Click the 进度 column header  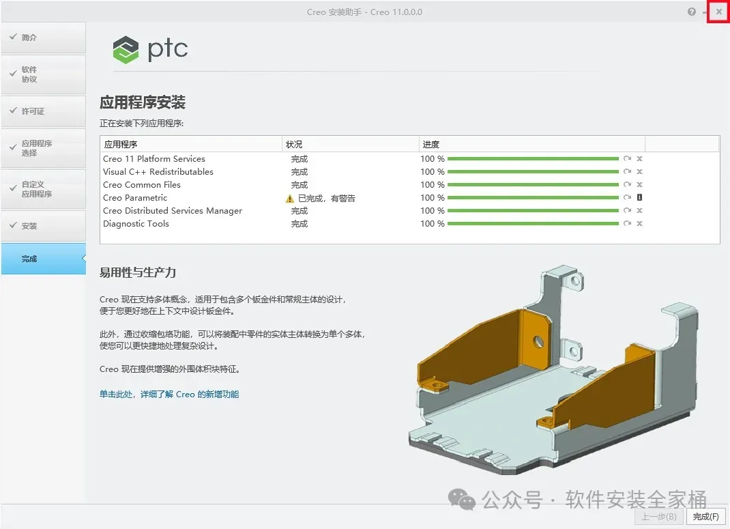pyautogui.click(x=532, y=144)
